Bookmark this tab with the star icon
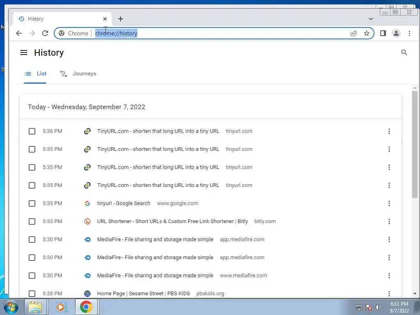 (x=367, y=33)
